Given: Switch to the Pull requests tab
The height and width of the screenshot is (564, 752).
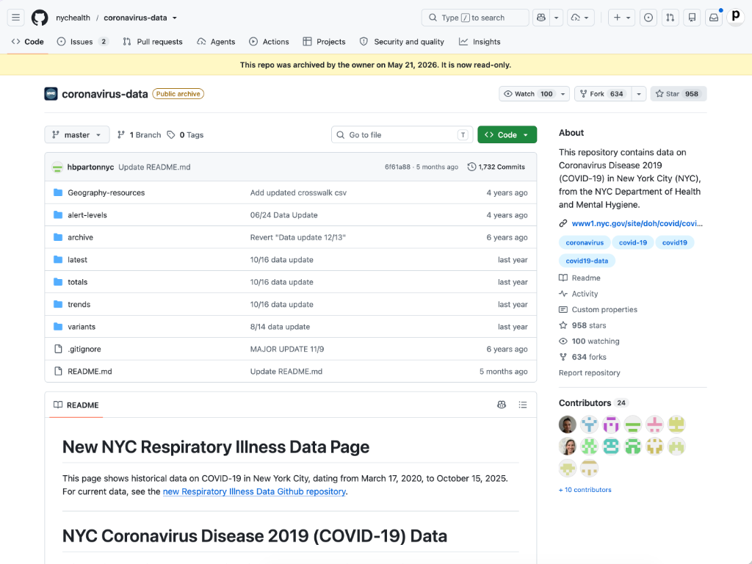Looking at the screenshot, I should pos(153,42).
